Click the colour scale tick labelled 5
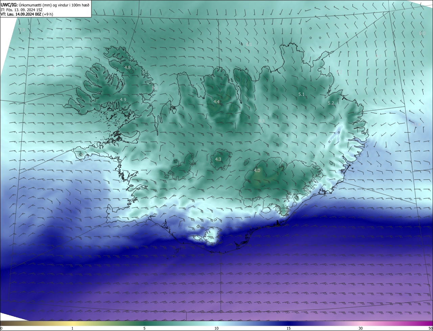 click(x=144, y=328)
